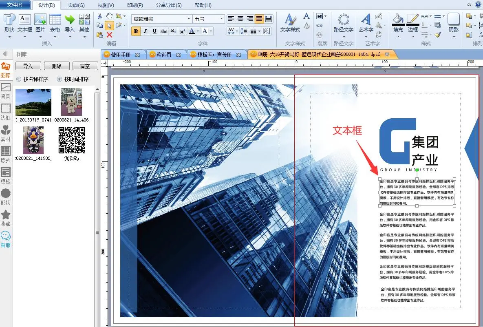Click the line spacing icon
Image resolution: width=483 pixels, height=327 pixels.
(x=244, y=31)
